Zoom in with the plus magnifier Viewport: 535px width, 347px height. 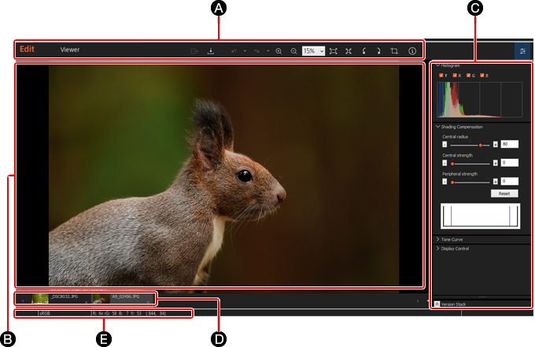pyautogui.click(x=279, y=51)
